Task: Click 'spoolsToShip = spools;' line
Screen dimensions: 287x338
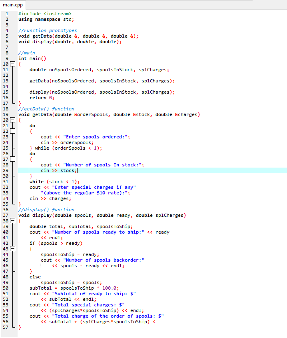Action: point(71,283)
